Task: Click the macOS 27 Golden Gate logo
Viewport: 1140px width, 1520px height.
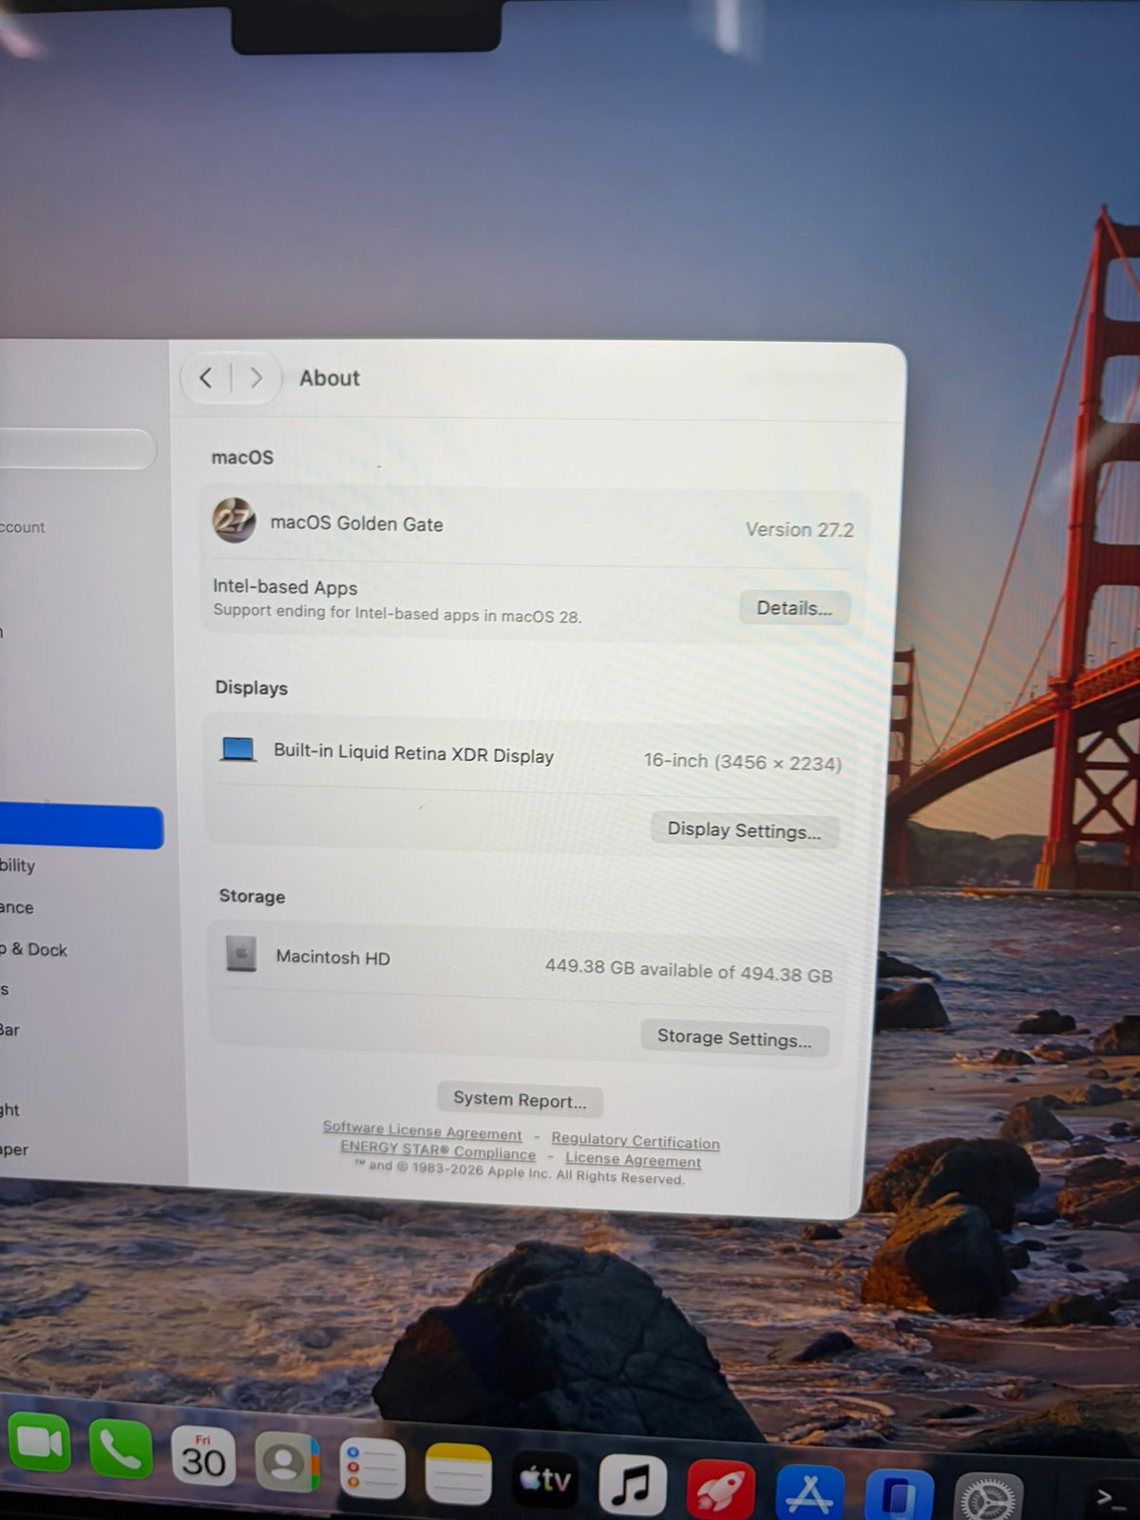Action: pos(234,521)
